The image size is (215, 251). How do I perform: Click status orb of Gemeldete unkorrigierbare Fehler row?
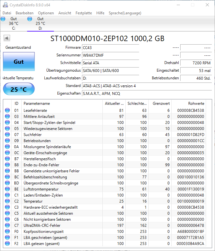click(x=7, y=171)
